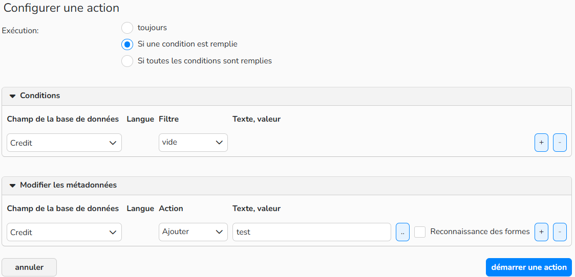Click the 'Action' column header
The height and width of the screenshot is (277, 575).
171,209
